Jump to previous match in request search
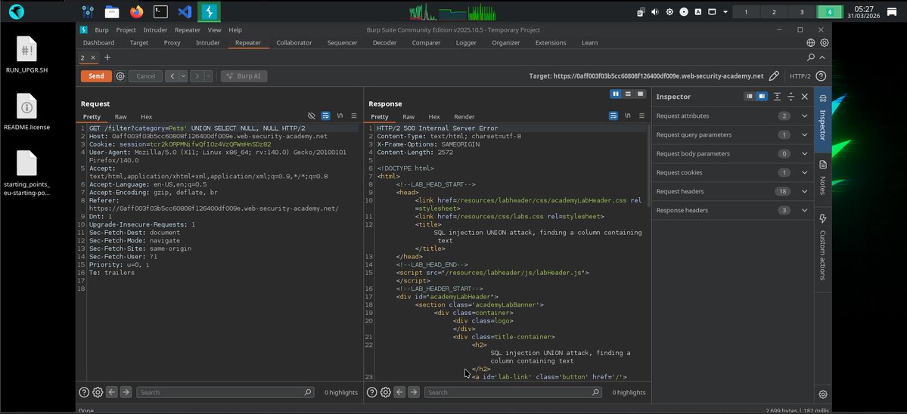 [112, 392]
